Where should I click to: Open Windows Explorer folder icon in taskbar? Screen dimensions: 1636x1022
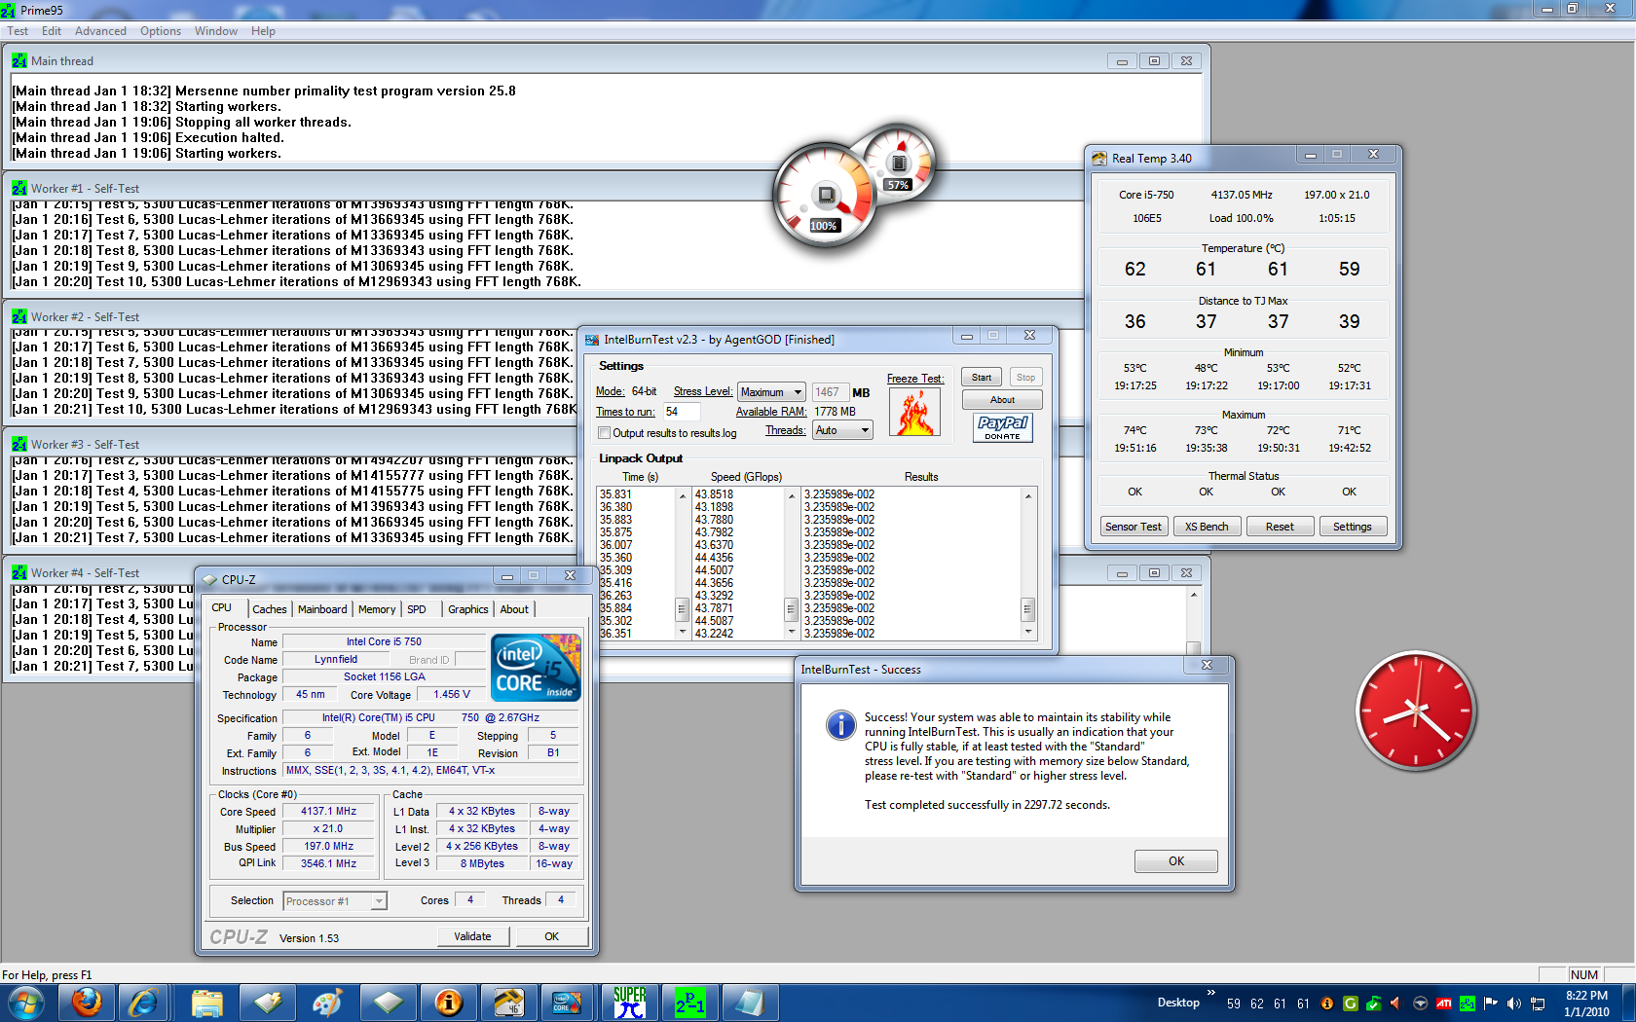(x=207, y=1003)
